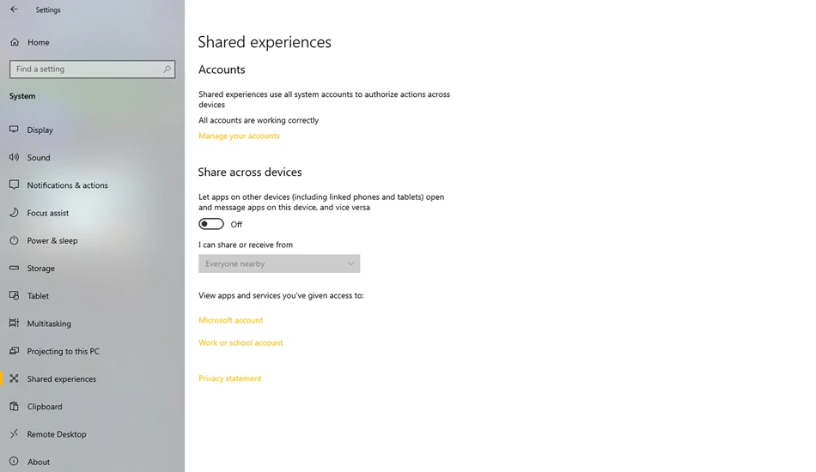
Task: Click the Home house icon
Action: click(x=15, y=42)
